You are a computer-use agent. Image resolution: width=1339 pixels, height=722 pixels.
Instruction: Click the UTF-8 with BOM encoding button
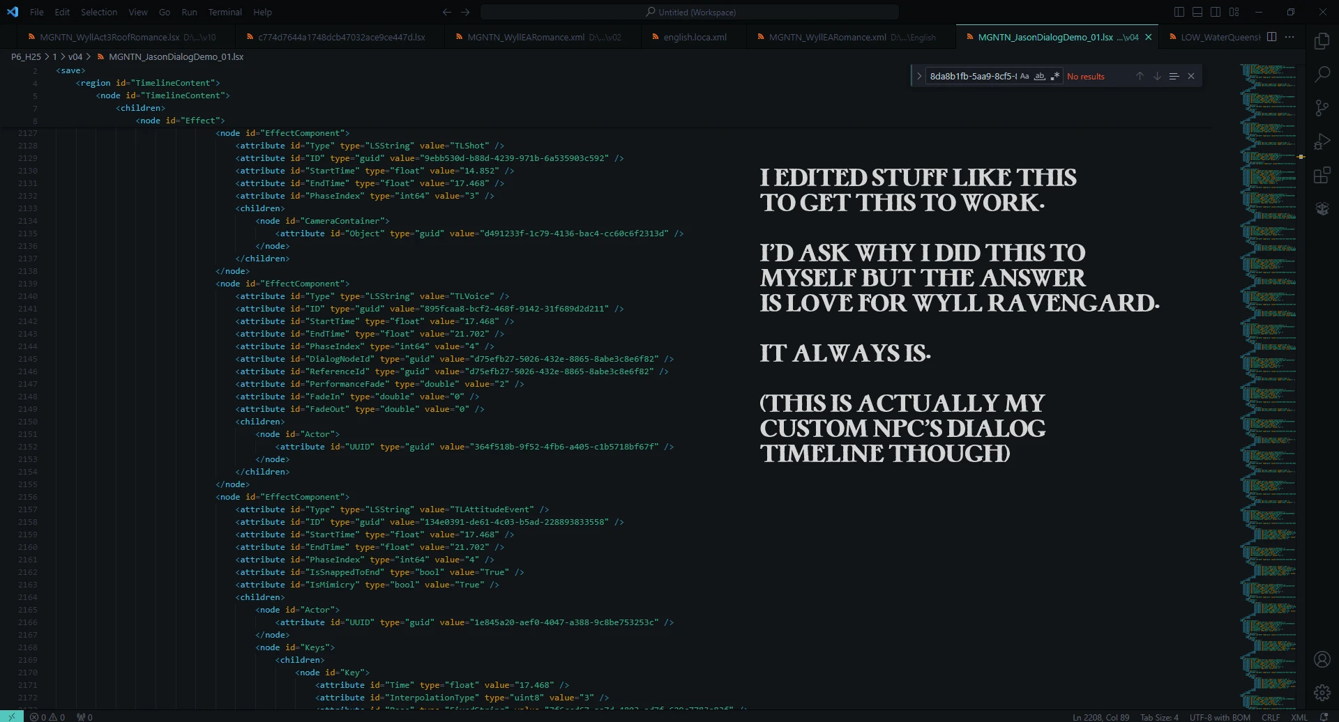[1220, 717]
